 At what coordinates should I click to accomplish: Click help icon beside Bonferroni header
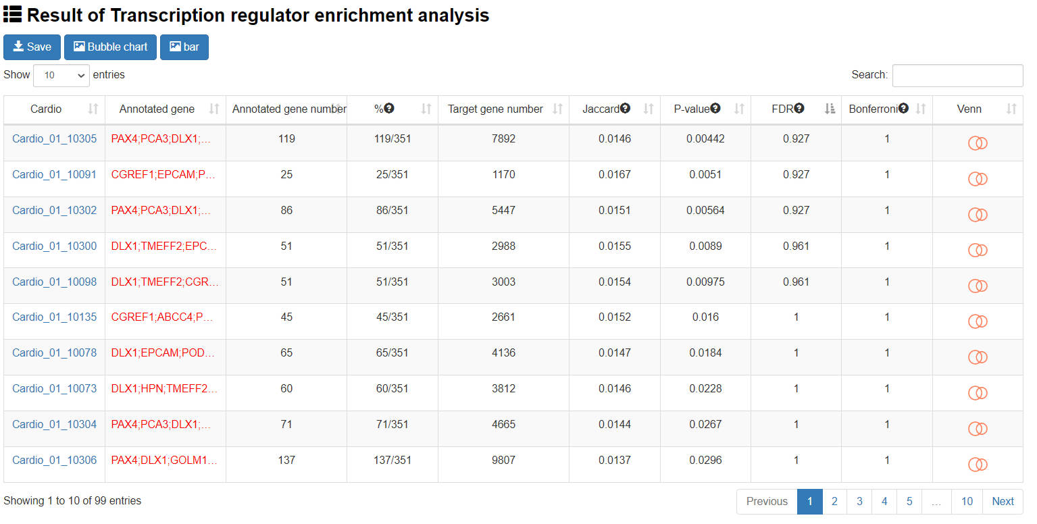903,108
